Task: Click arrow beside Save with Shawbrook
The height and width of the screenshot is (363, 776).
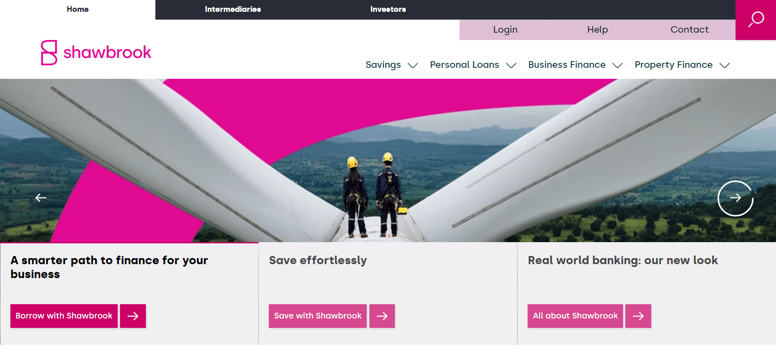Action: point(382,316)
